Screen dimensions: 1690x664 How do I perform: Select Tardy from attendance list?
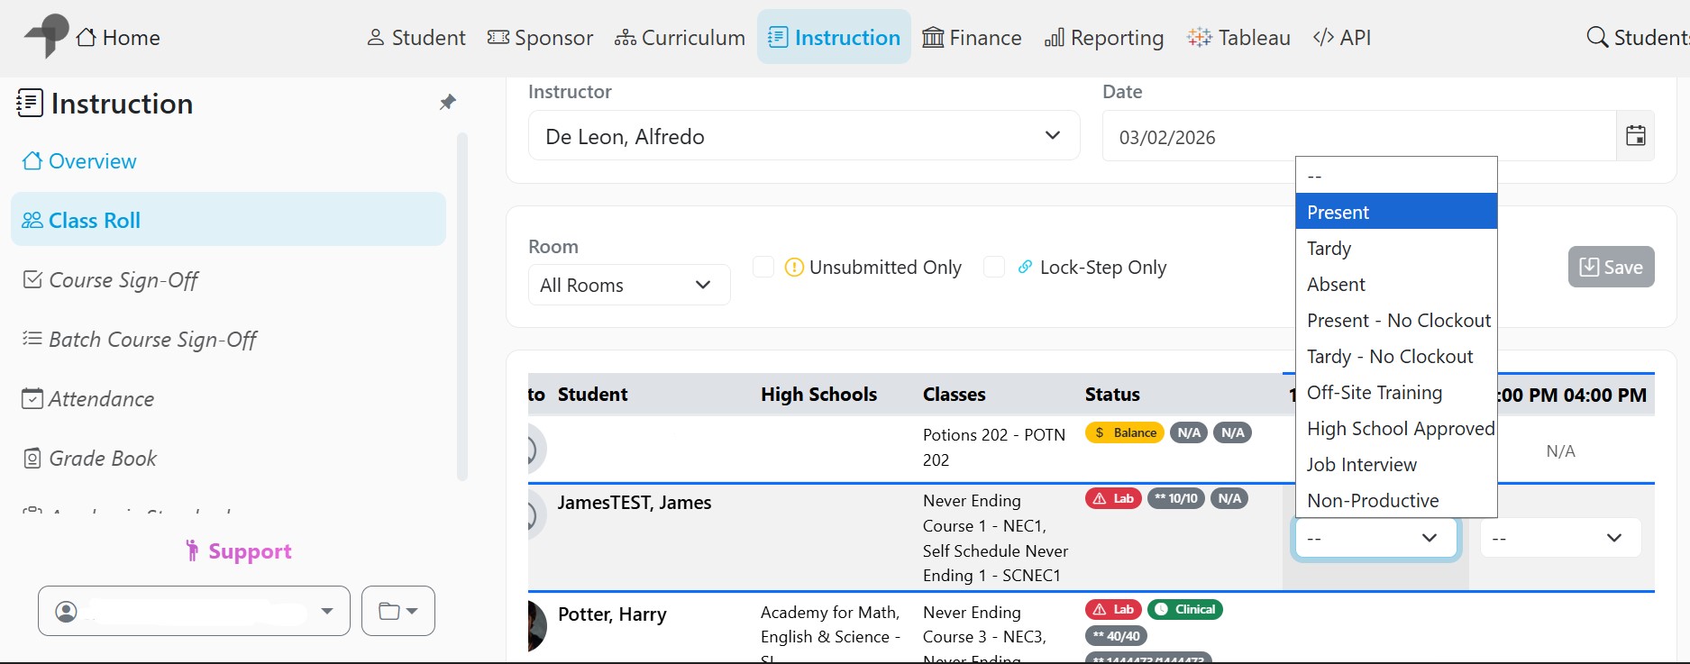click(x=1329, y=249)
